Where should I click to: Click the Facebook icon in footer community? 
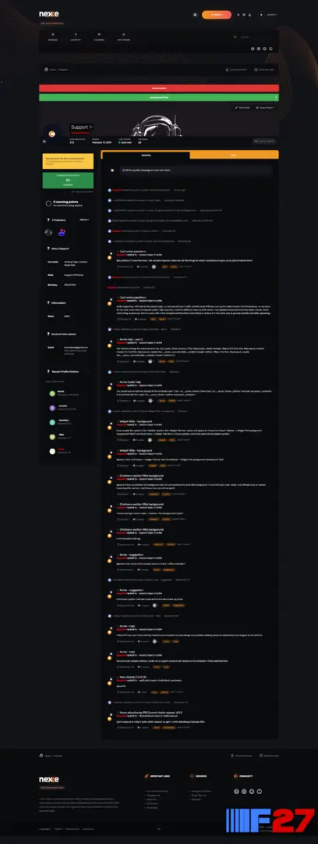[x=237, y=791]
